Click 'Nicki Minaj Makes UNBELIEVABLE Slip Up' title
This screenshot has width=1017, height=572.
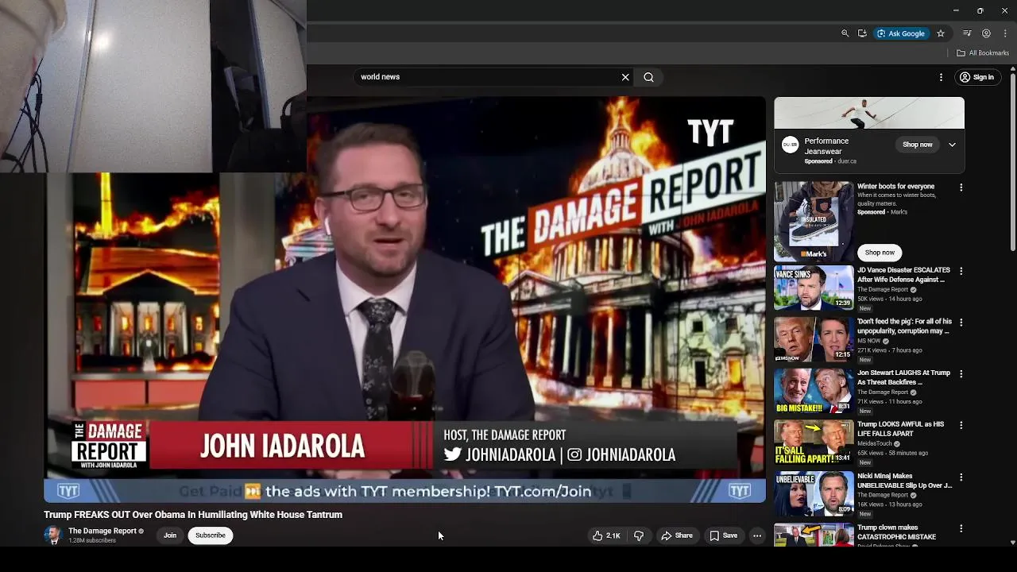tap(904, 481)
